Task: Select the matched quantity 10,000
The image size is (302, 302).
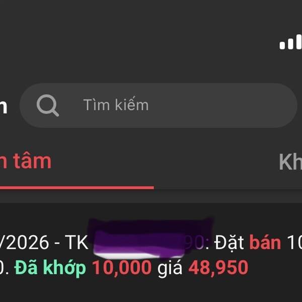Action: (x=122, y=268)
